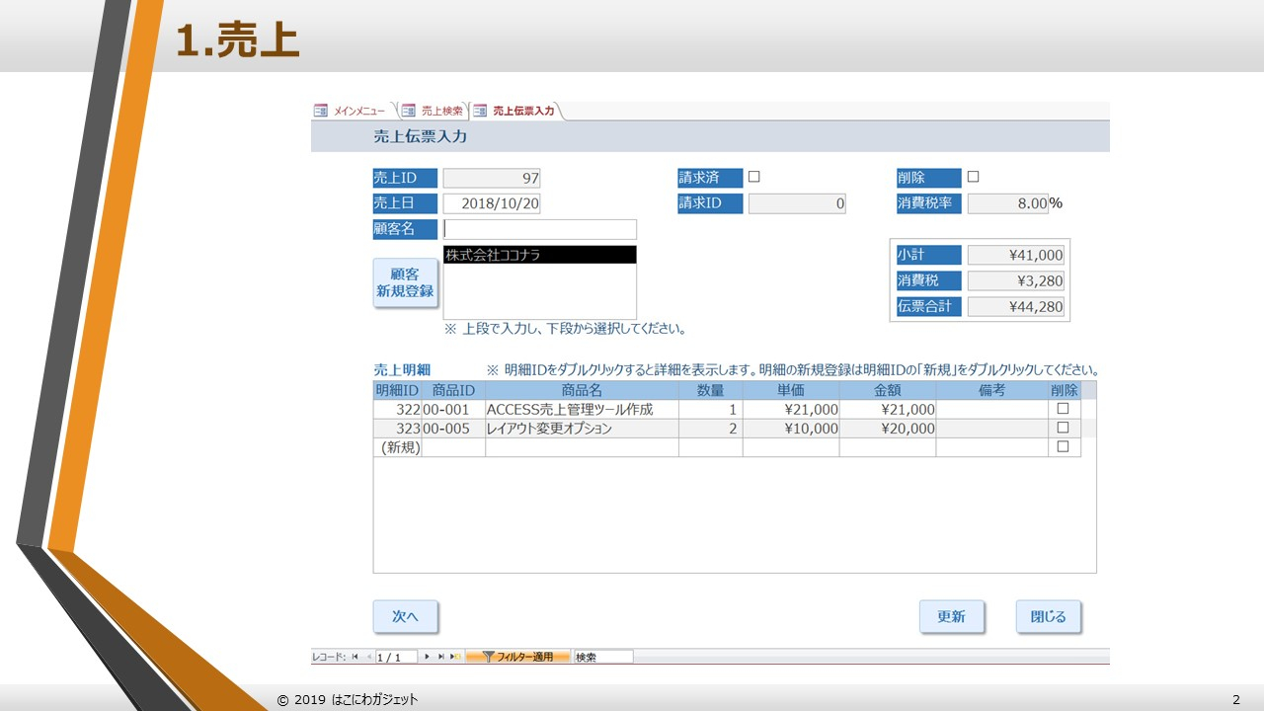
Task: Go to next record in navigation bar
Action: pos(427,657)
